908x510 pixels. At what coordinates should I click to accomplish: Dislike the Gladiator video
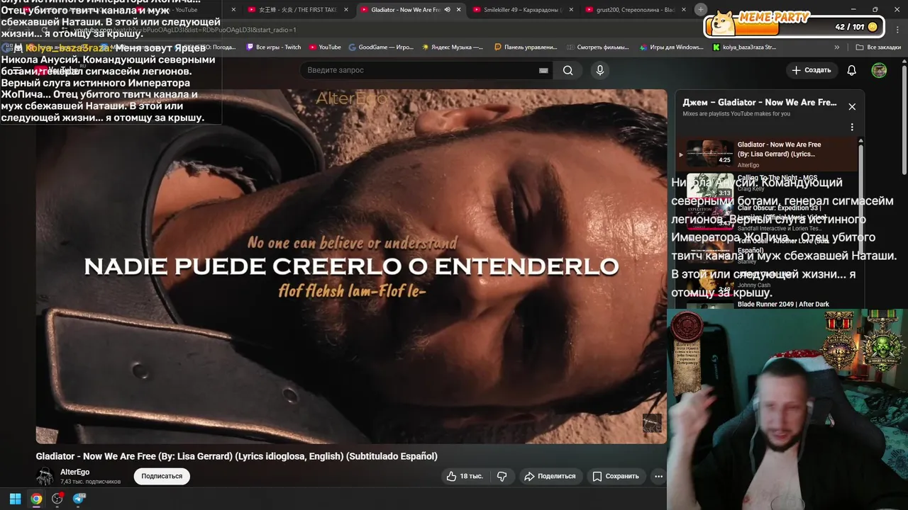click(502, 476)
